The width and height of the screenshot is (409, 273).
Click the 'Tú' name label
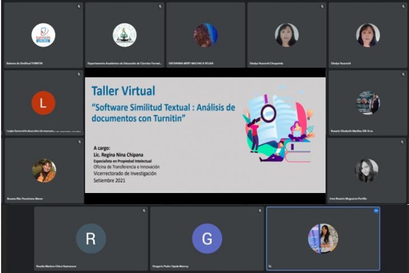point(270,266)
